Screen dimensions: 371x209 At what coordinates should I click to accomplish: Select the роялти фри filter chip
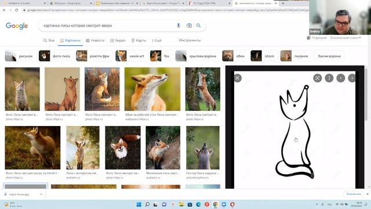pos(94,56)
